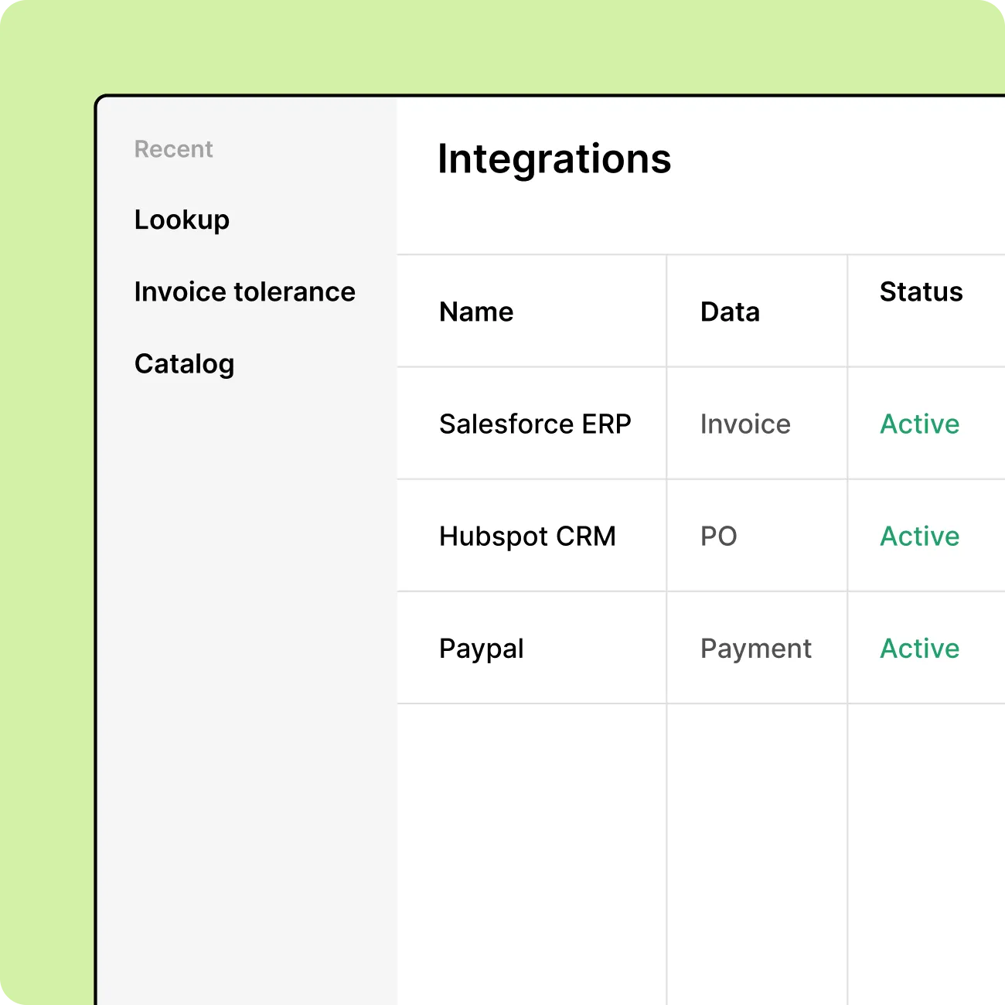Click the Integrations page heading
This screenshot has height=1005, width=1005.
554,159
